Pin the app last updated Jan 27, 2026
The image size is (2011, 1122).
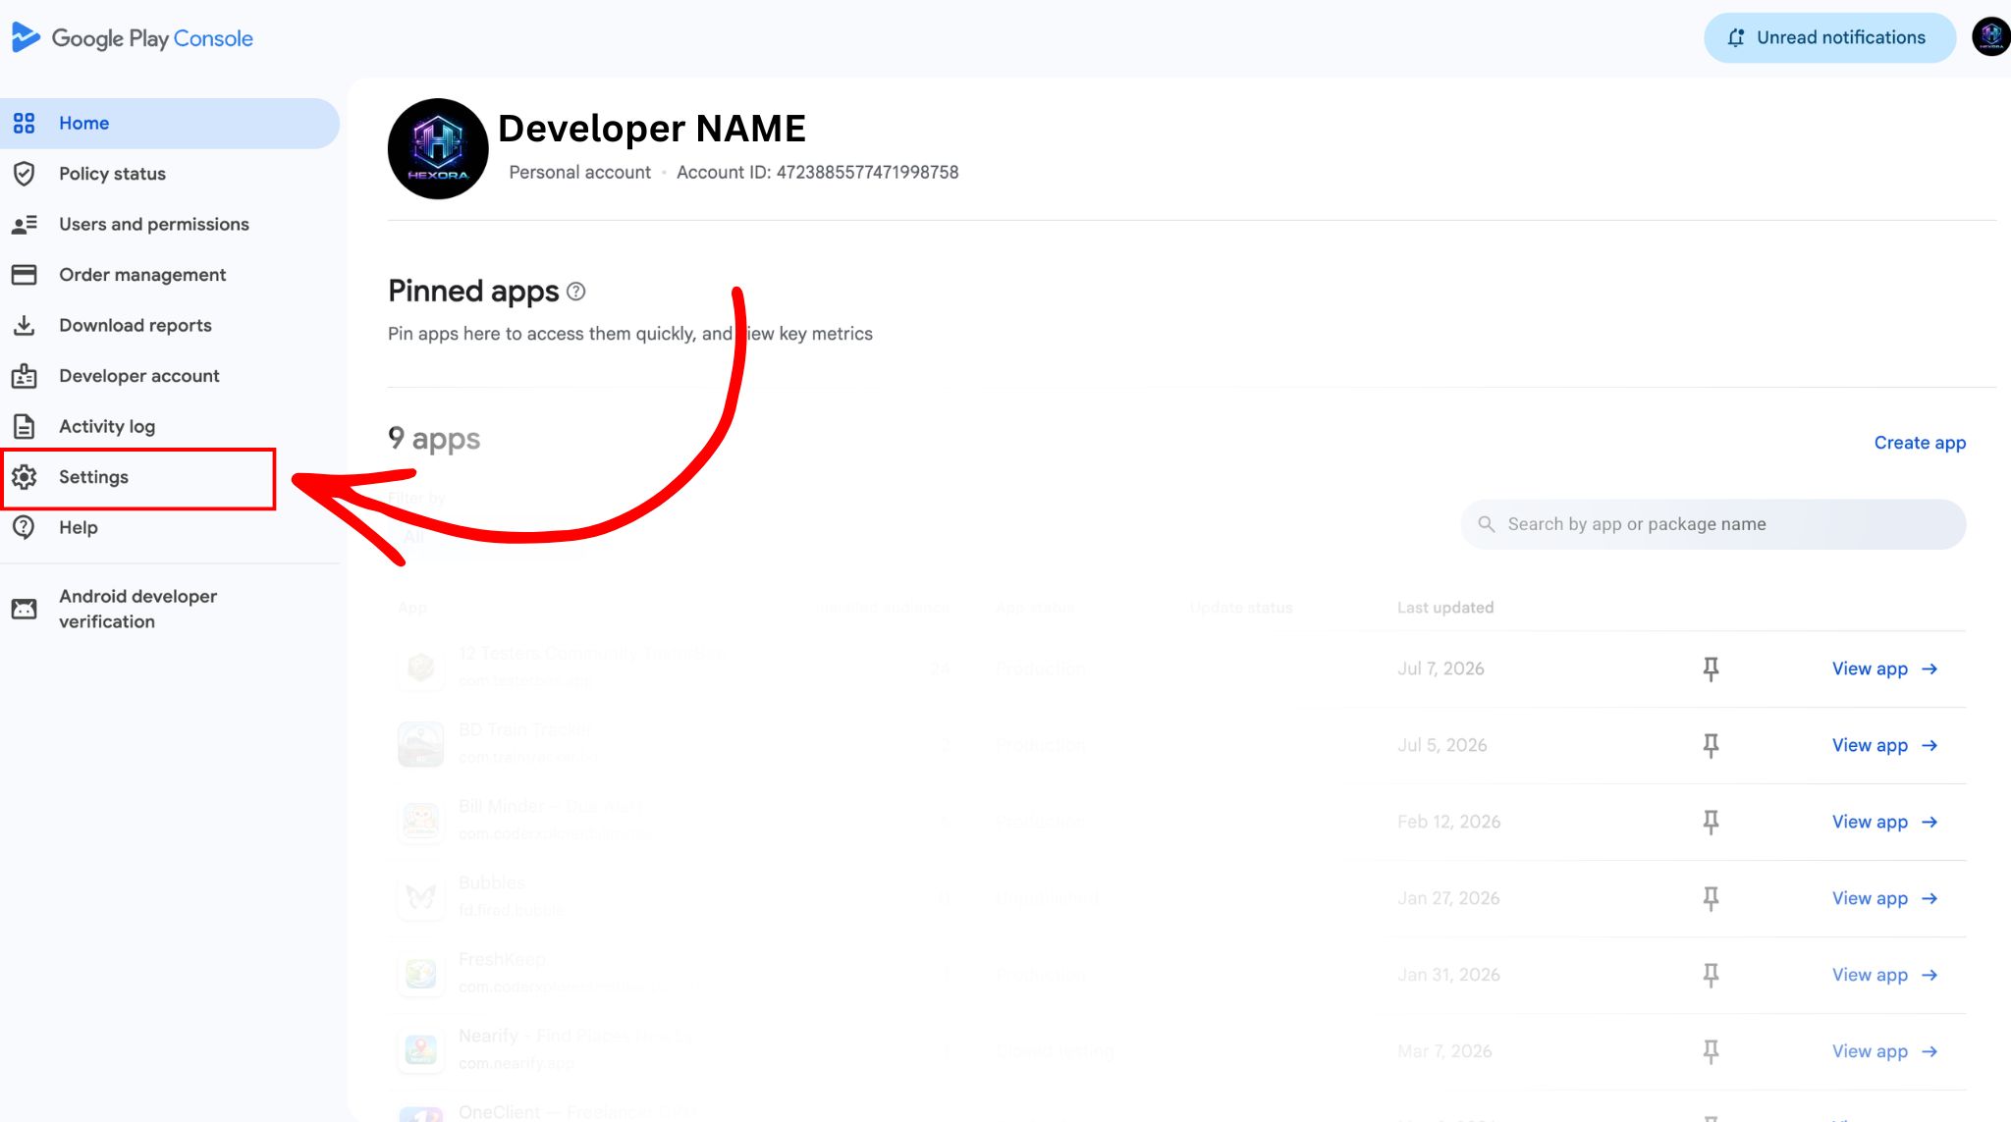1711,899
